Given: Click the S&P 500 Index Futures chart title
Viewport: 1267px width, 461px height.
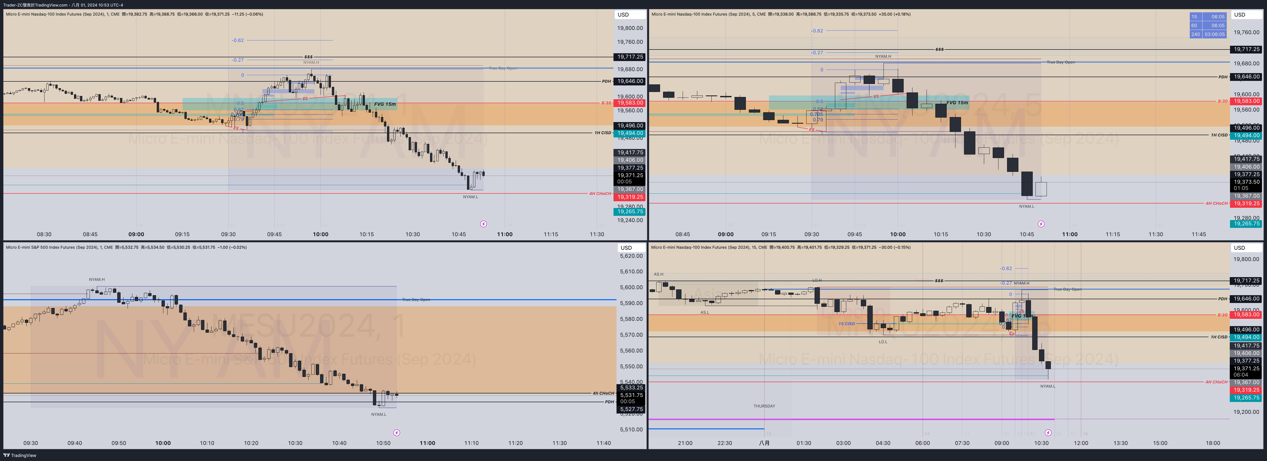Looking at the screenshot, I should coord(59,247).
